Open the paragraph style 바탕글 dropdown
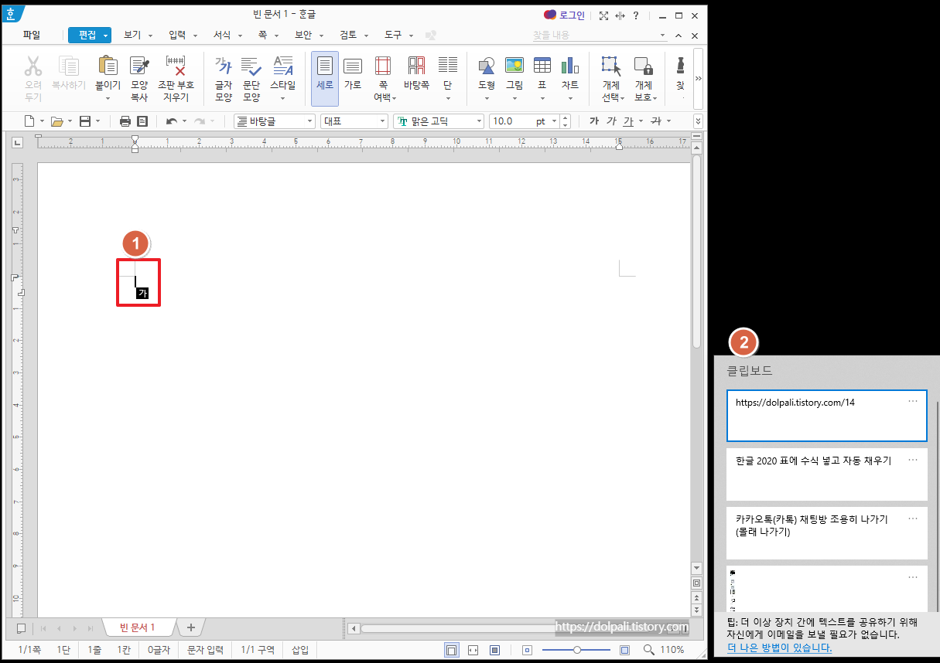940x663 pixels. [310, 121]
